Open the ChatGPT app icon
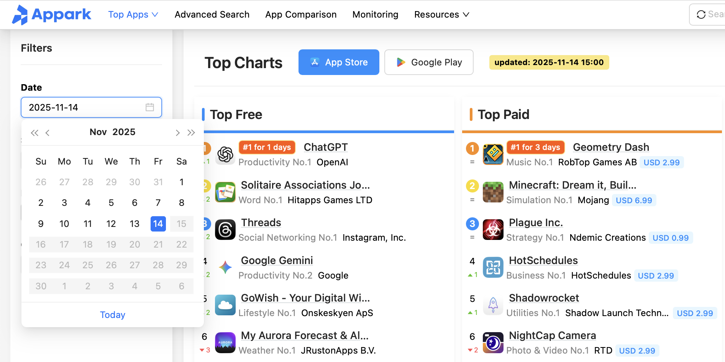The width and height of the screenshot is (725, 362). click(x=225, y=155)
